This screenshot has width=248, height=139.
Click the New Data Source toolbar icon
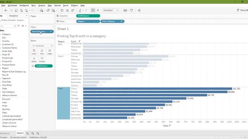pos(21,10)
